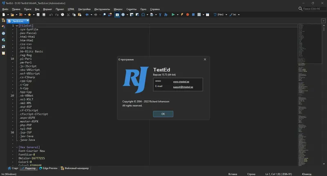This screenshot has height=176, width=327.
Task: Click the document tab list dropdown arrow
Action: [x=323, y=21]
